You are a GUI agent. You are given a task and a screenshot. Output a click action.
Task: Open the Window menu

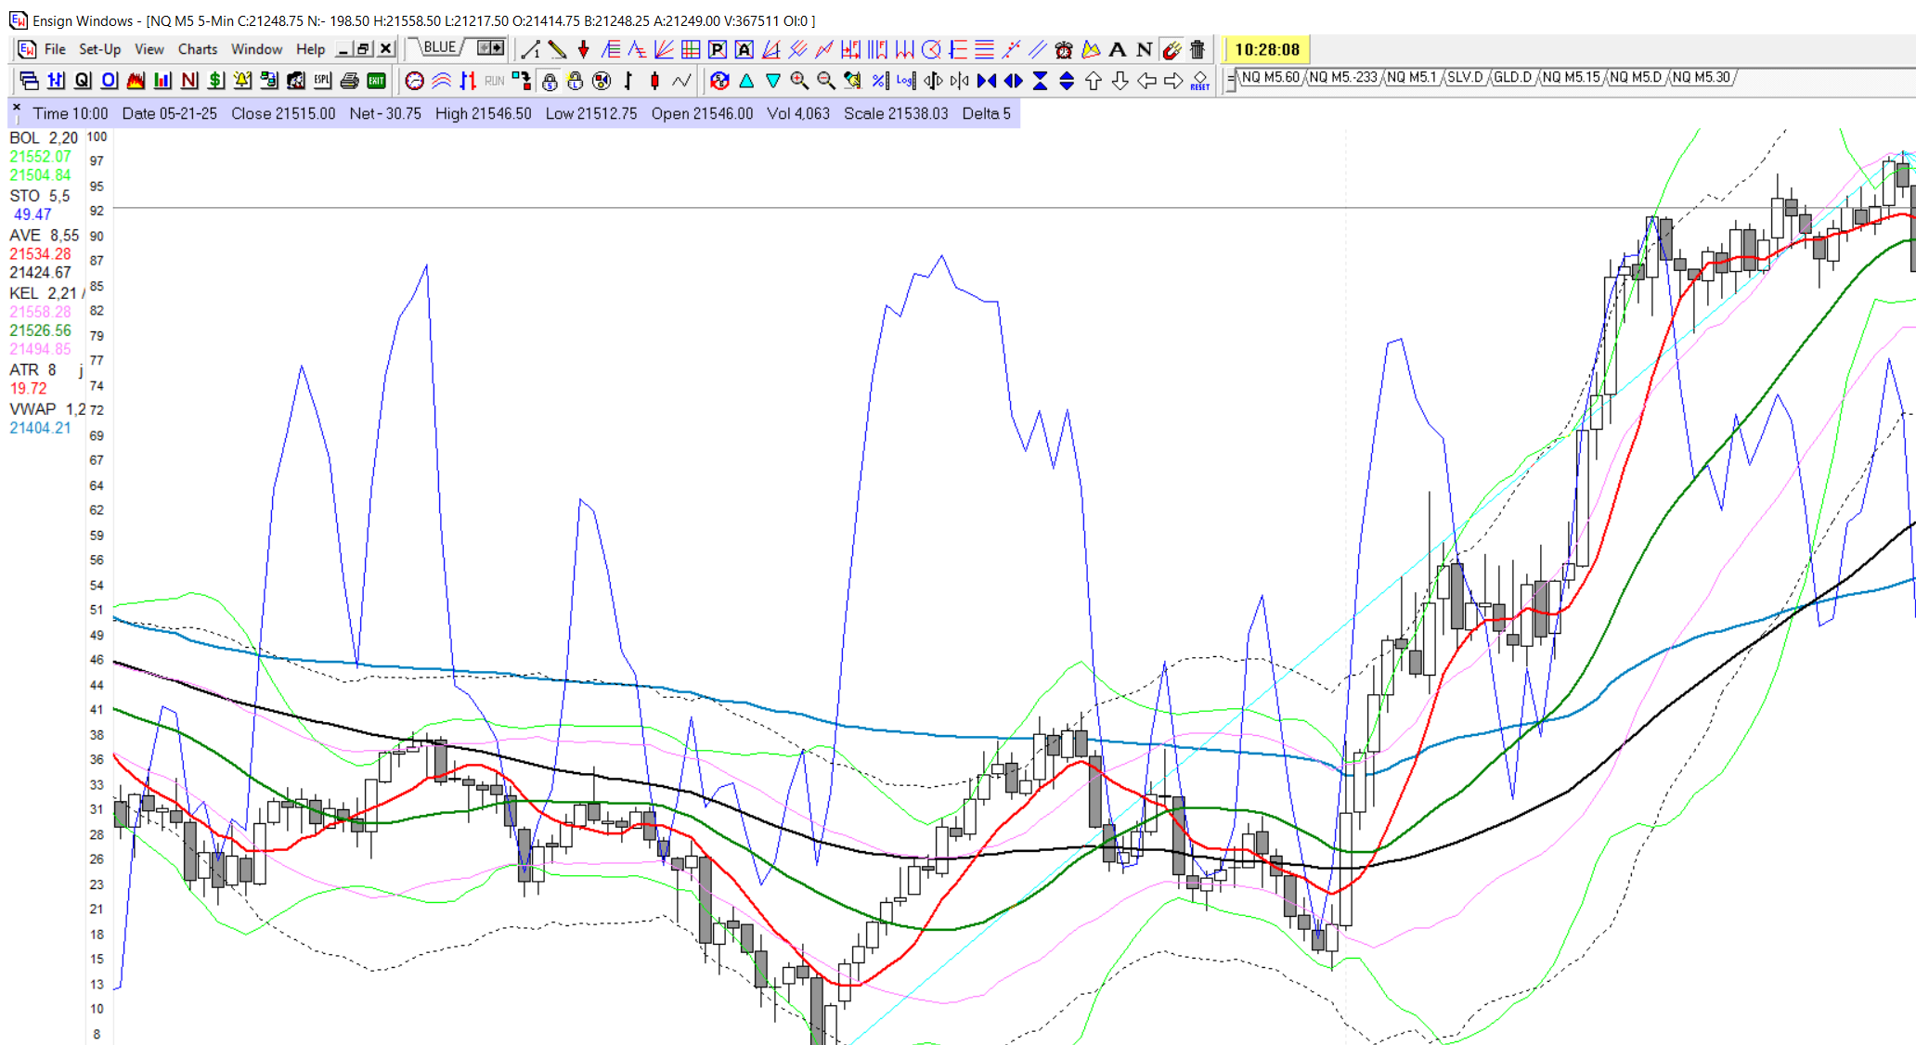coord(256,49)
